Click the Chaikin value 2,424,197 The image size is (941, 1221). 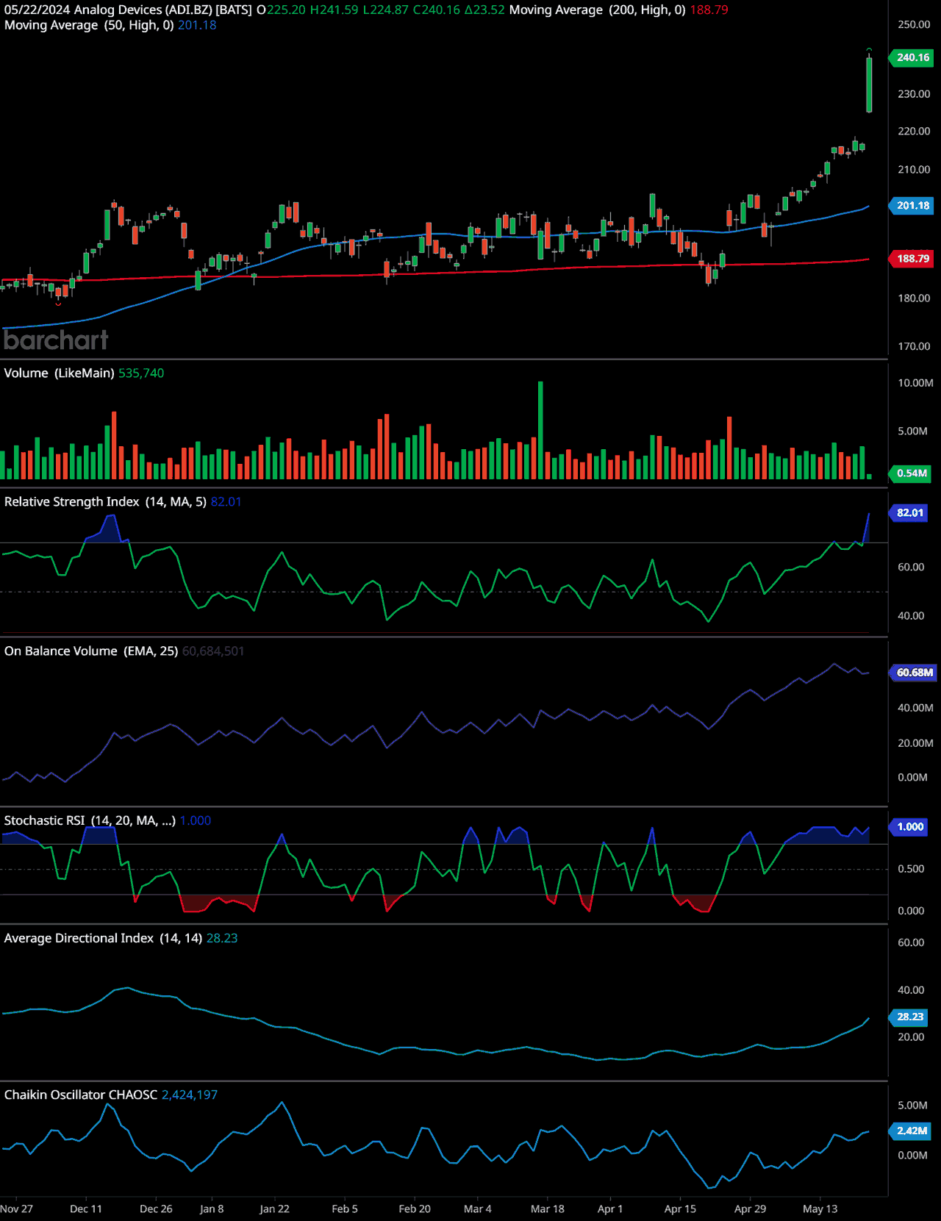point(190,1095)
